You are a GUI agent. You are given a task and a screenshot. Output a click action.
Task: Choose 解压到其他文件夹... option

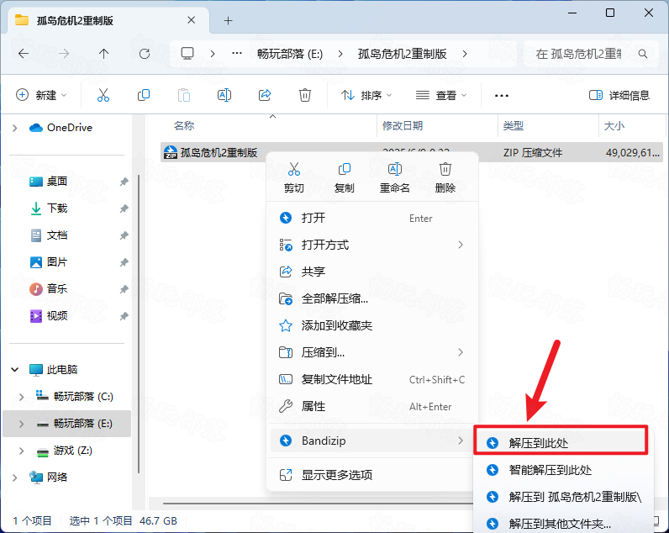coord(564,524)
